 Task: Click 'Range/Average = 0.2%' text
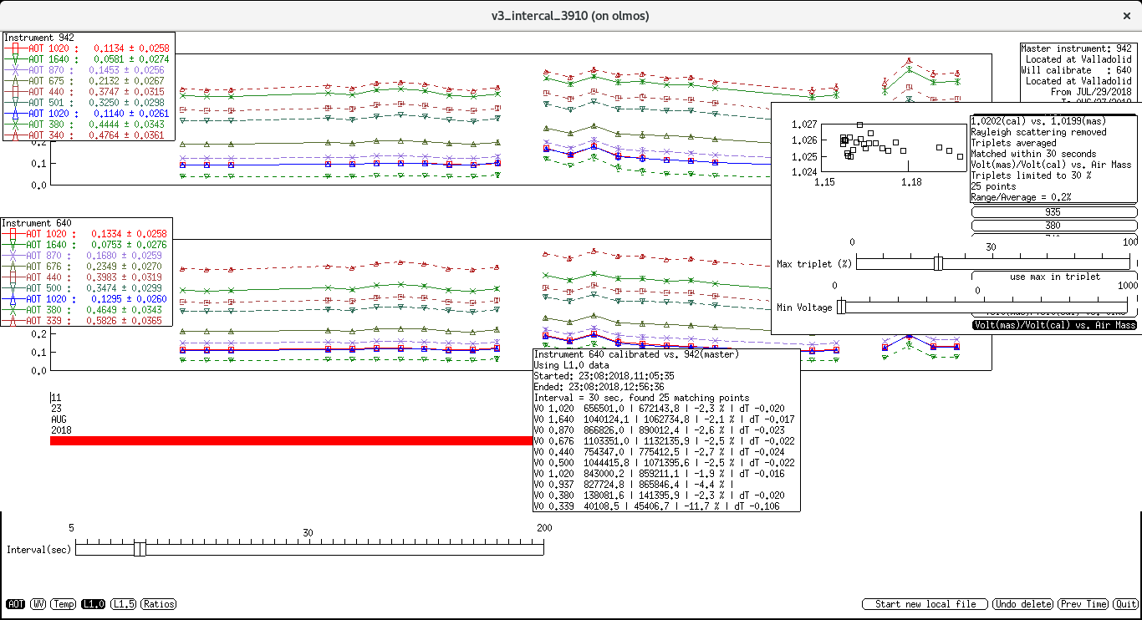pyautogui.click(x=1021, y=197)
